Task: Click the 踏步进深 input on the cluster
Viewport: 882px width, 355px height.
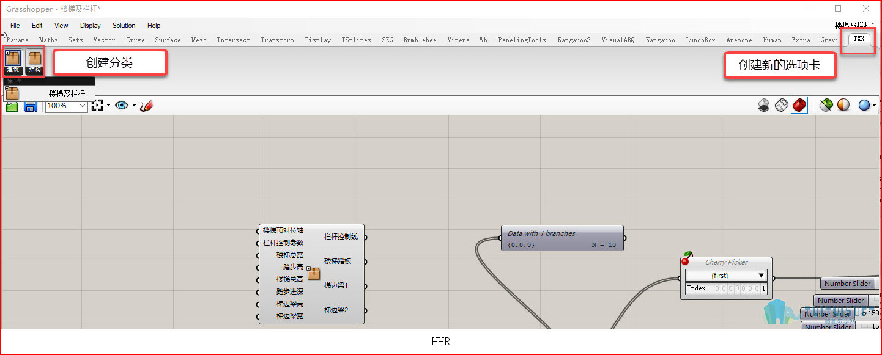Action: 289,291
